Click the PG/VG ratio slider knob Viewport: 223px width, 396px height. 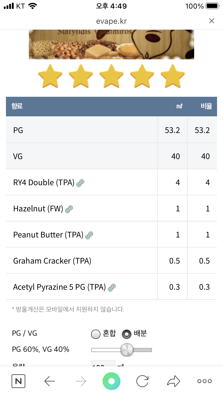click(127, 350)
